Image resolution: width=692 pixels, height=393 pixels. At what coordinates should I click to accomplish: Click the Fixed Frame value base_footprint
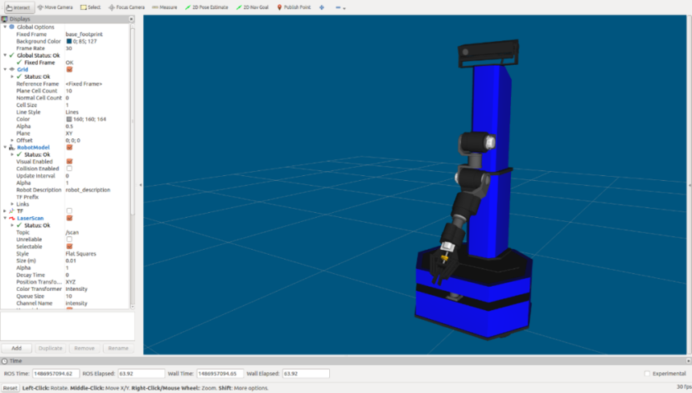[x=84, y=34]
